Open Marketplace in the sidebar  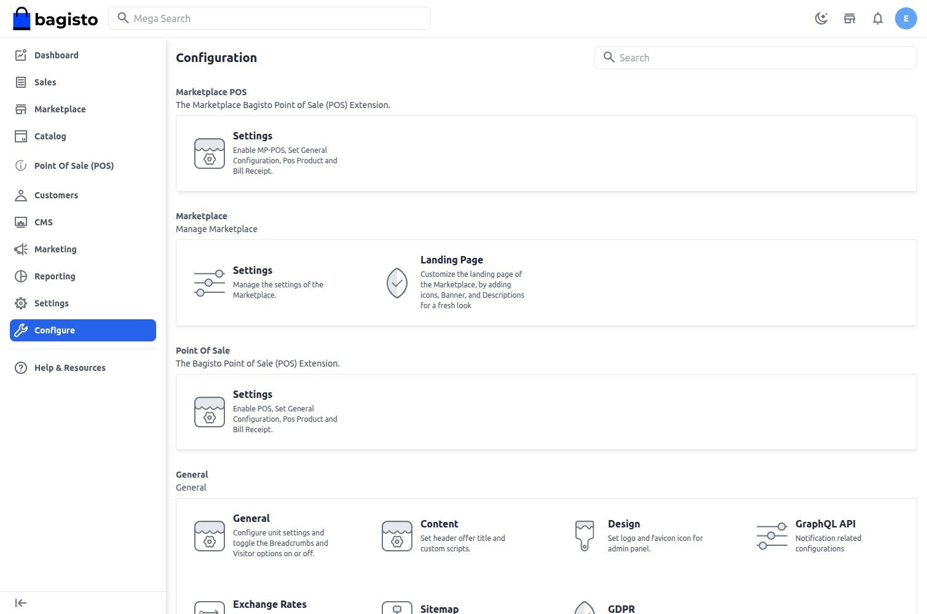[x=83, y=109]
